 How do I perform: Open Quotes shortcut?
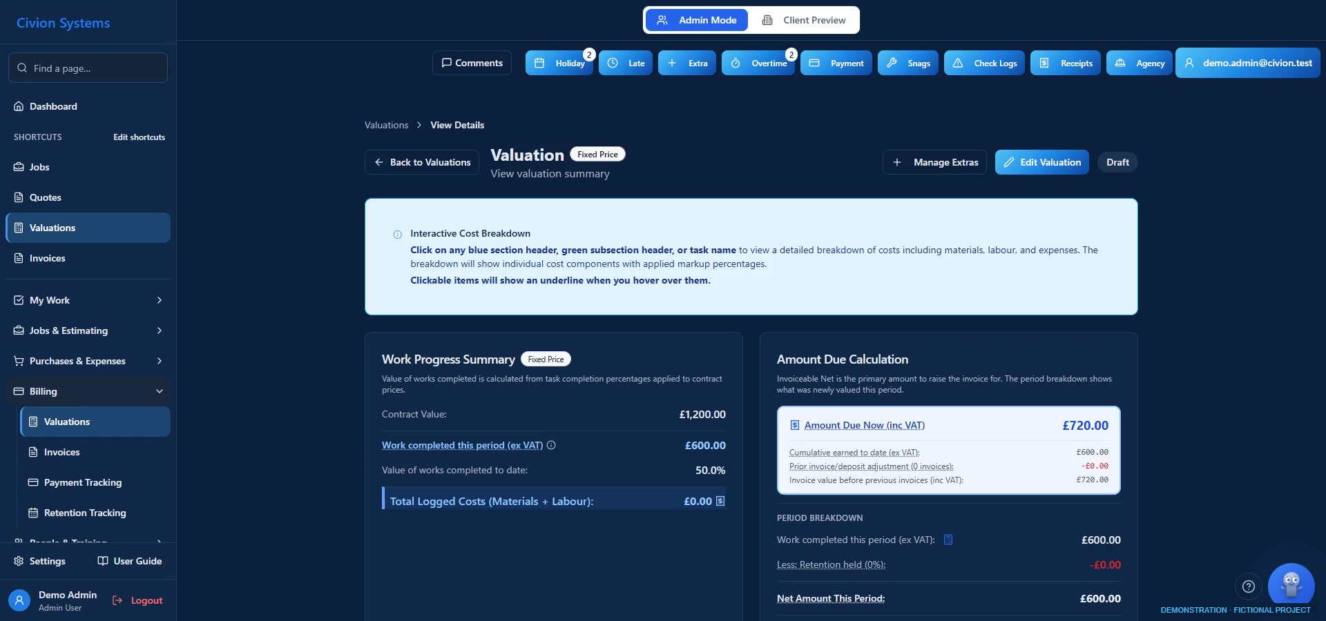click(88, 197)
